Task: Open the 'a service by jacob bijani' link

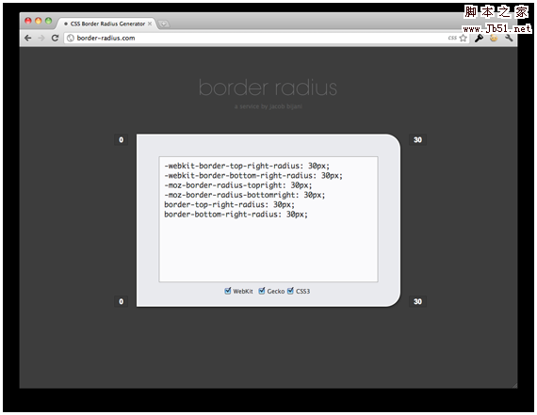Action: pos(268,106)
